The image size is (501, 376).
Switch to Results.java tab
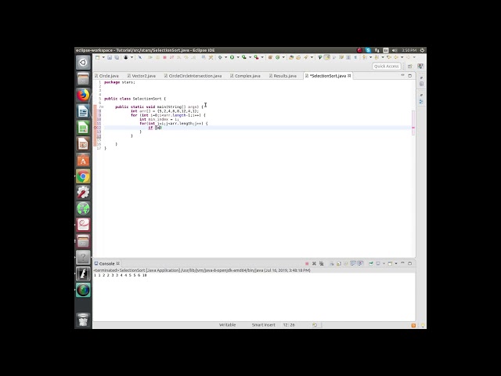tap(283, 76)
